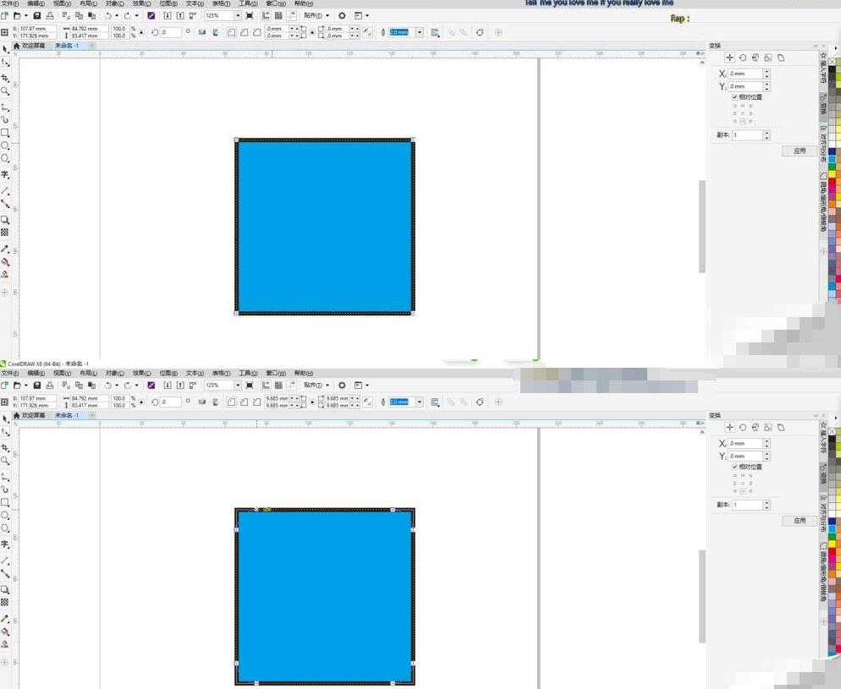Click rotation angle field in upper property bar
841x689 pixels.
(171, 32)
